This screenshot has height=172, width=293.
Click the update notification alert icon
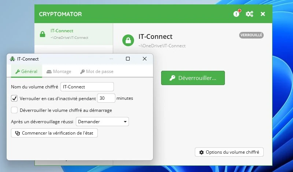click(x=236, y=14)
